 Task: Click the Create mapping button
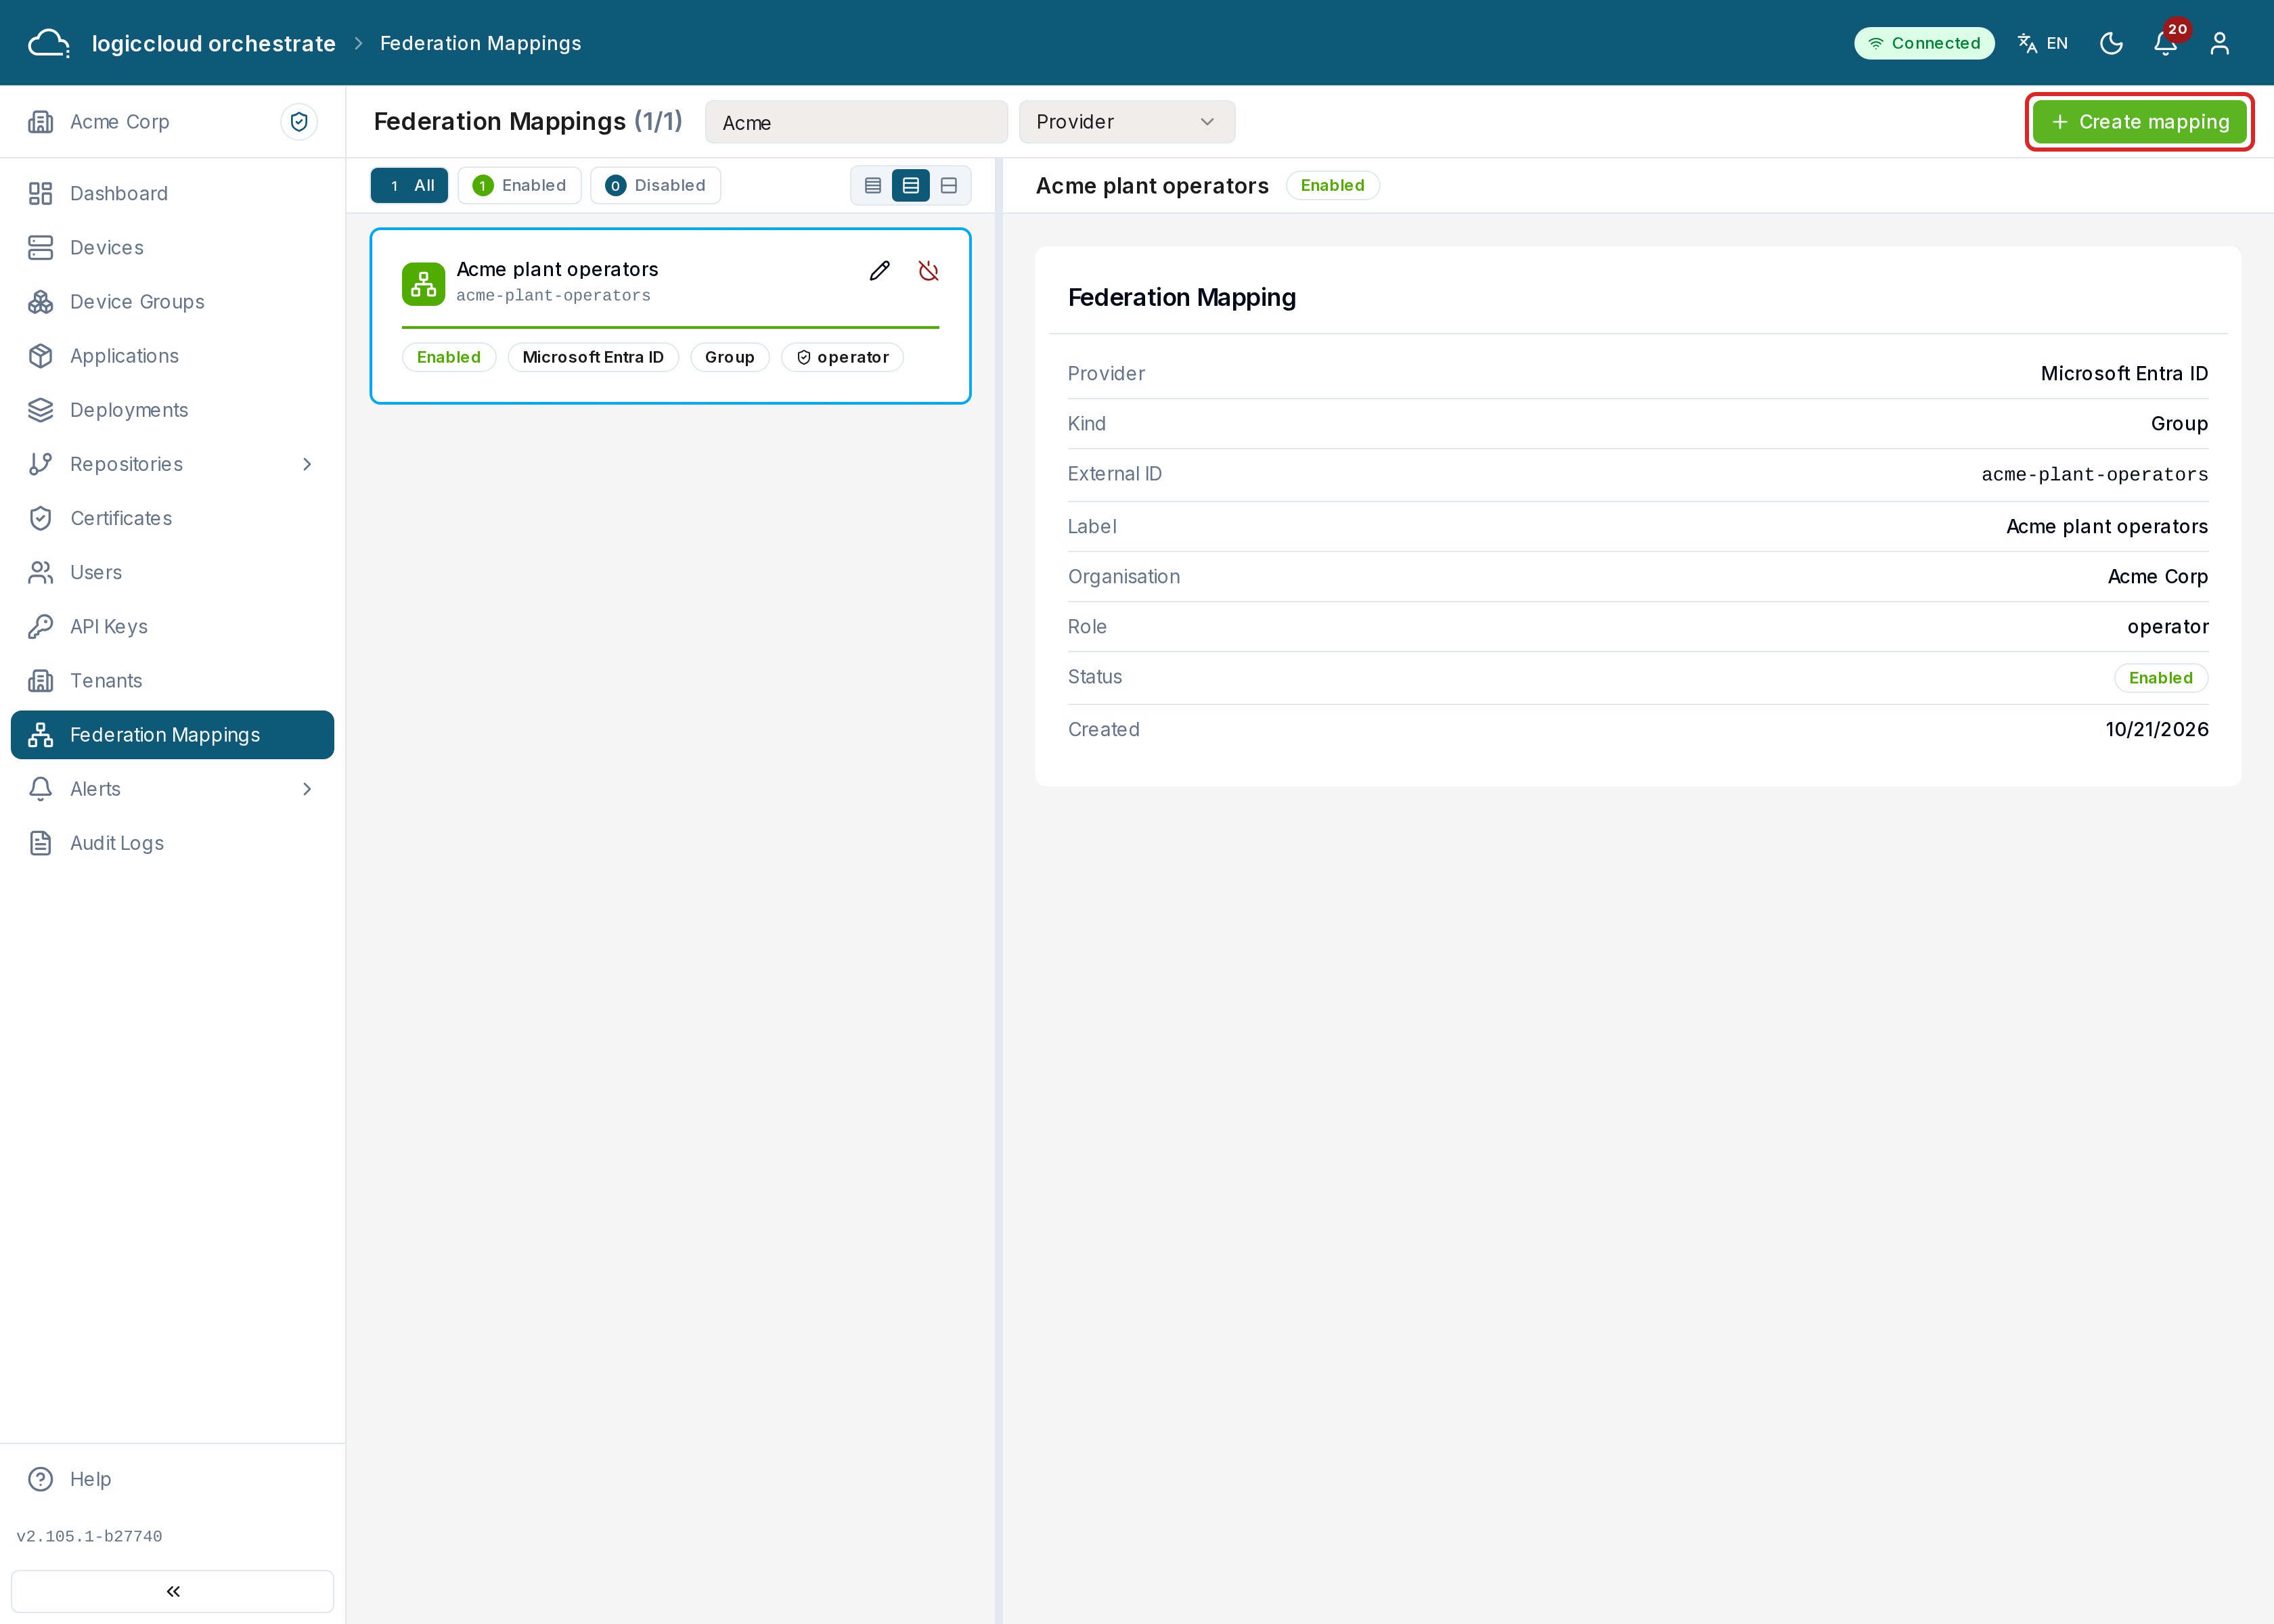coord(2139,122)
